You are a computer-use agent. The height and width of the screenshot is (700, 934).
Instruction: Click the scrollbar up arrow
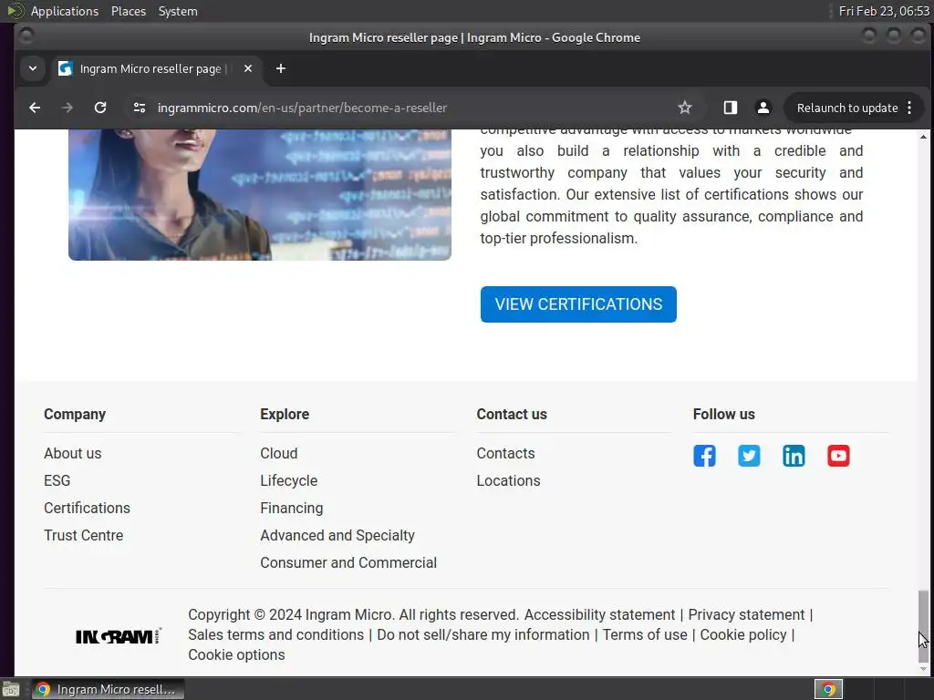point(923,137)
